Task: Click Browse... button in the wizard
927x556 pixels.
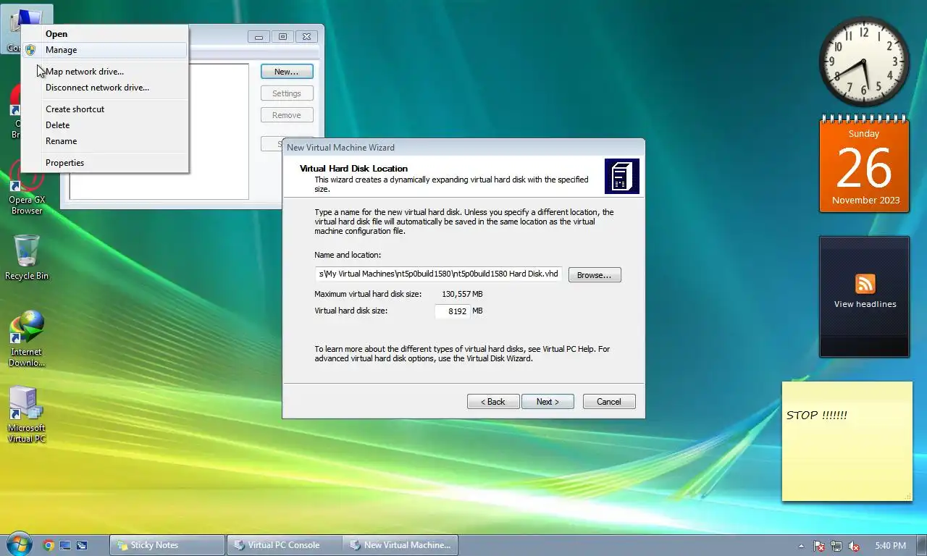Action: 595,275
